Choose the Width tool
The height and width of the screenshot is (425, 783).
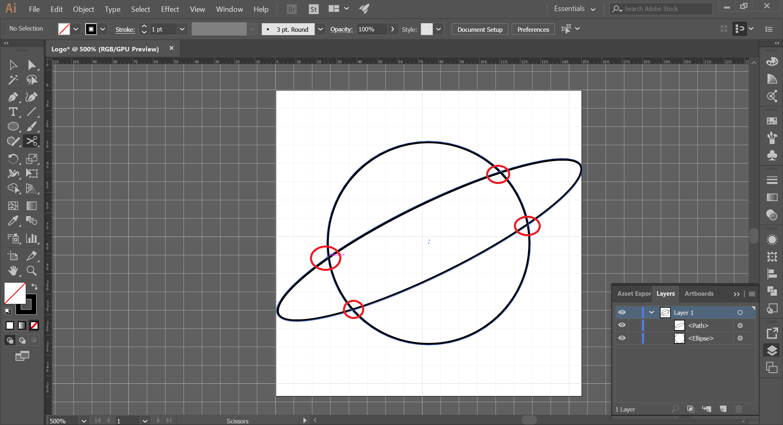tap(13, 173)
